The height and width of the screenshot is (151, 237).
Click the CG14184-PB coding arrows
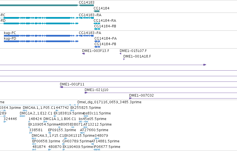coord(97,47)
